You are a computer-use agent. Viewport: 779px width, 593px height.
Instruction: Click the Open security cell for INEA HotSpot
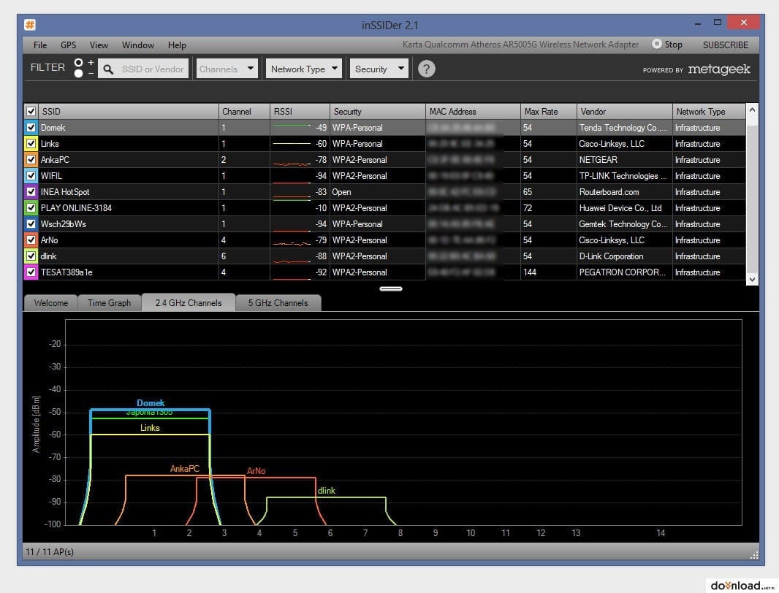pos(378,192)
